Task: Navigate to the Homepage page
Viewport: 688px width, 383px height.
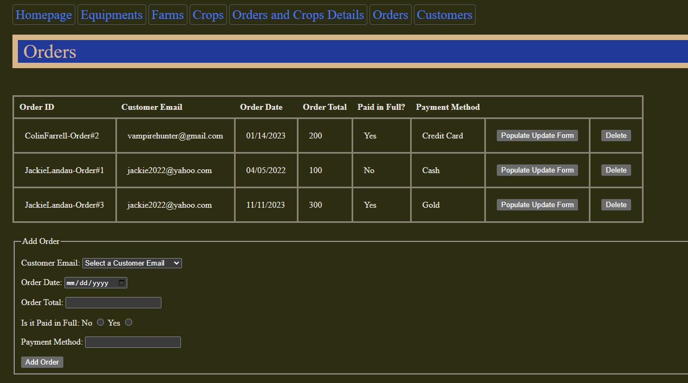Action: [43, 15]
